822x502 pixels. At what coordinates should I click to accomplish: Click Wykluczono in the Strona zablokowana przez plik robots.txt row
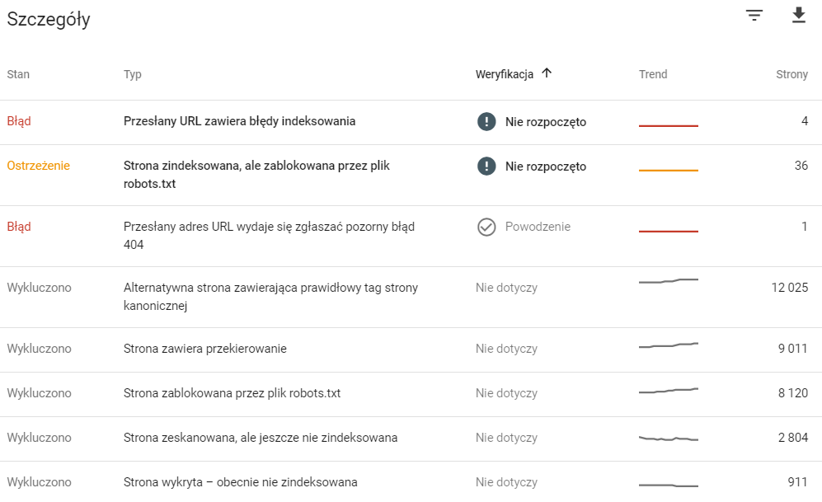(x=40, y=393)
